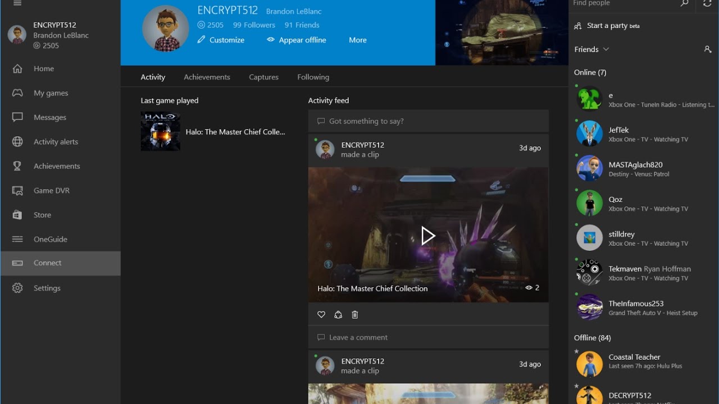Click the Customize pencil icon

click(x=202, y=40)
